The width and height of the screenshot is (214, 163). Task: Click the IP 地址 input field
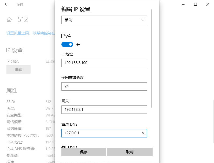pyautogui.click(x=104, y=63)
